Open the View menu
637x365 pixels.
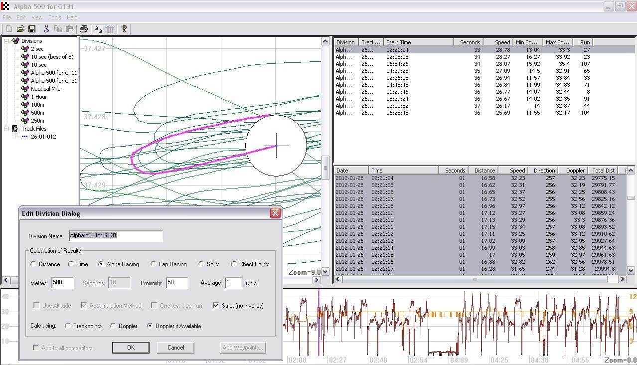click(37, 17)
